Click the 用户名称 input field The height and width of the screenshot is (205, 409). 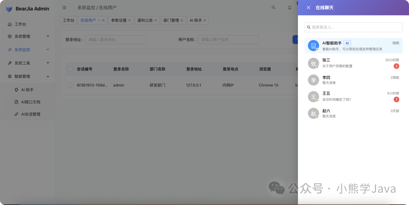pos(228,40)
